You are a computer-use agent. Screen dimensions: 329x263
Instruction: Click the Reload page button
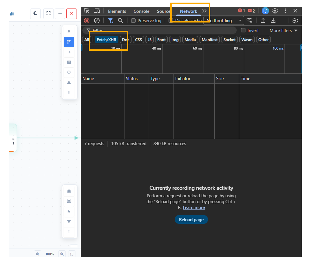[x=191, y=220]
